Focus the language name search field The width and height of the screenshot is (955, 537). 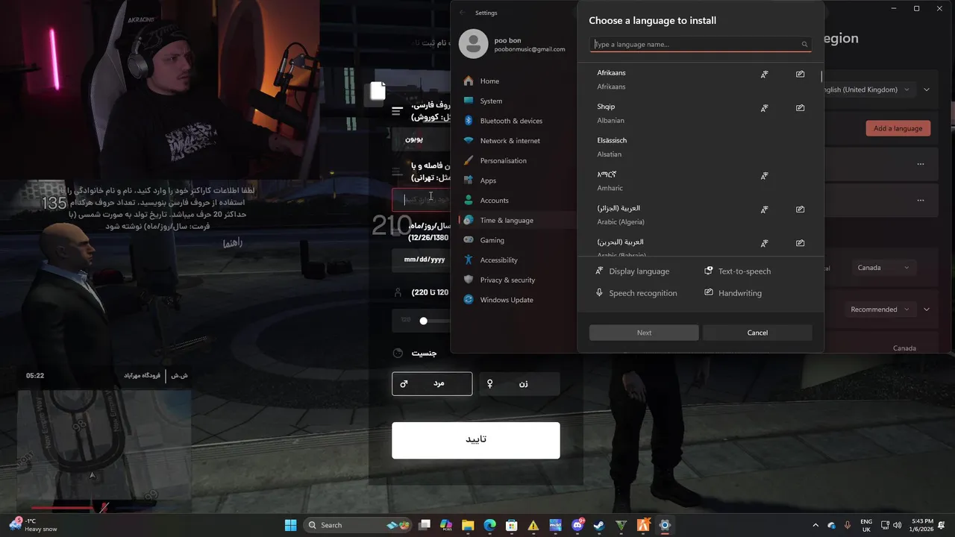pos(700,44)
